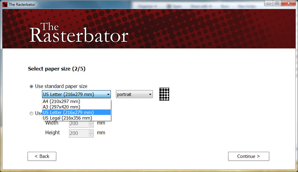Close The Rasterbator window

(x=288, y=3)
